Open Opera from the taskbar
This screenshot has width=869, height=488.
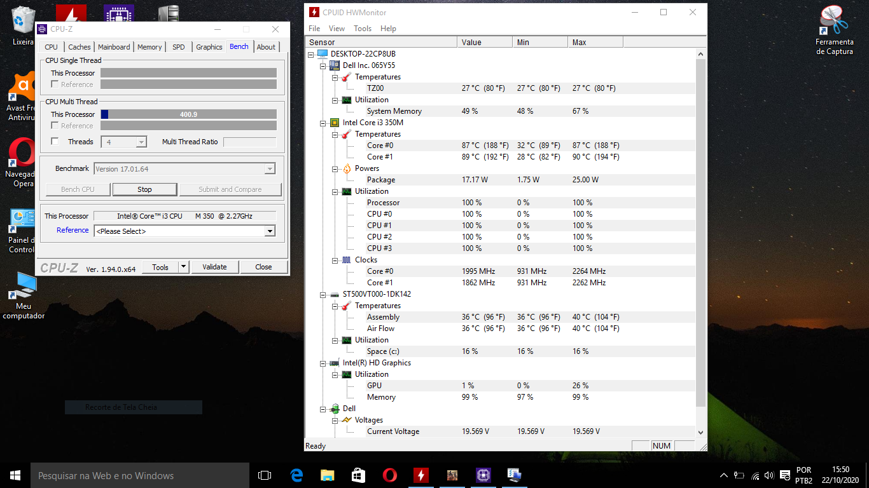coord(389,475)
